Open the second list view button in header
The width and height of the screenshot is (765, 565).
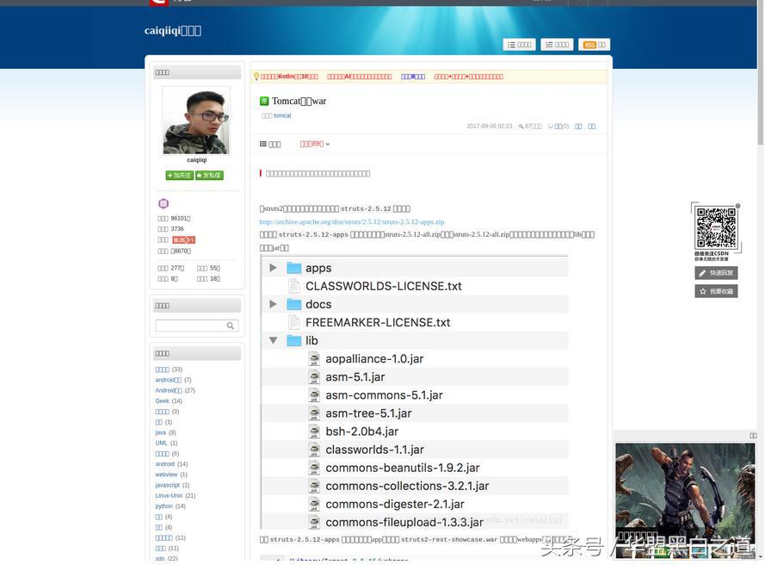pyautogui.click(x=557, y=45)
